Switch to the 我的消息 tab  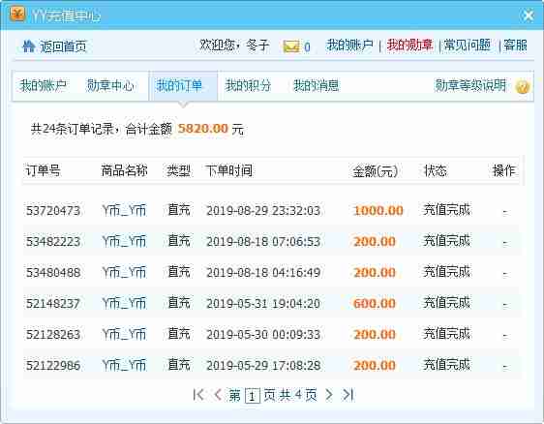tap(317, 85)
